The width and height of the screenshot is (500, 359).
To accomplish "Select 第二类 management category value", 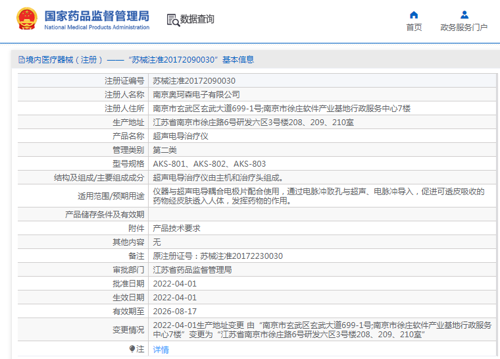I will [x=165, y=150].
